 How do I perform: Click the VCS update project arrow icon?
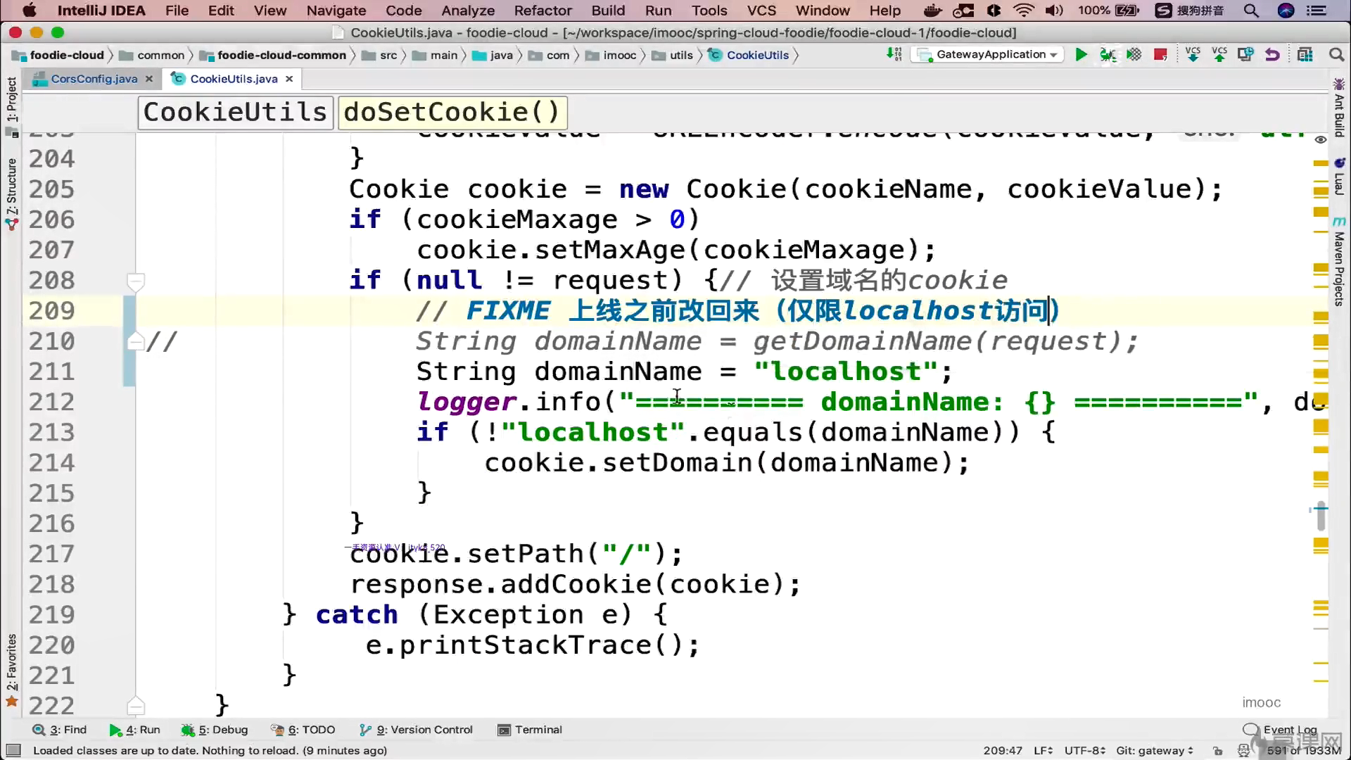coord(1193,55)
